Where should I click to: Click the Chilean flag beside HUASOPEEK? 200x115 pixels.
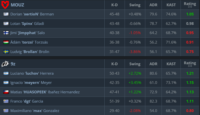[6, 92]
